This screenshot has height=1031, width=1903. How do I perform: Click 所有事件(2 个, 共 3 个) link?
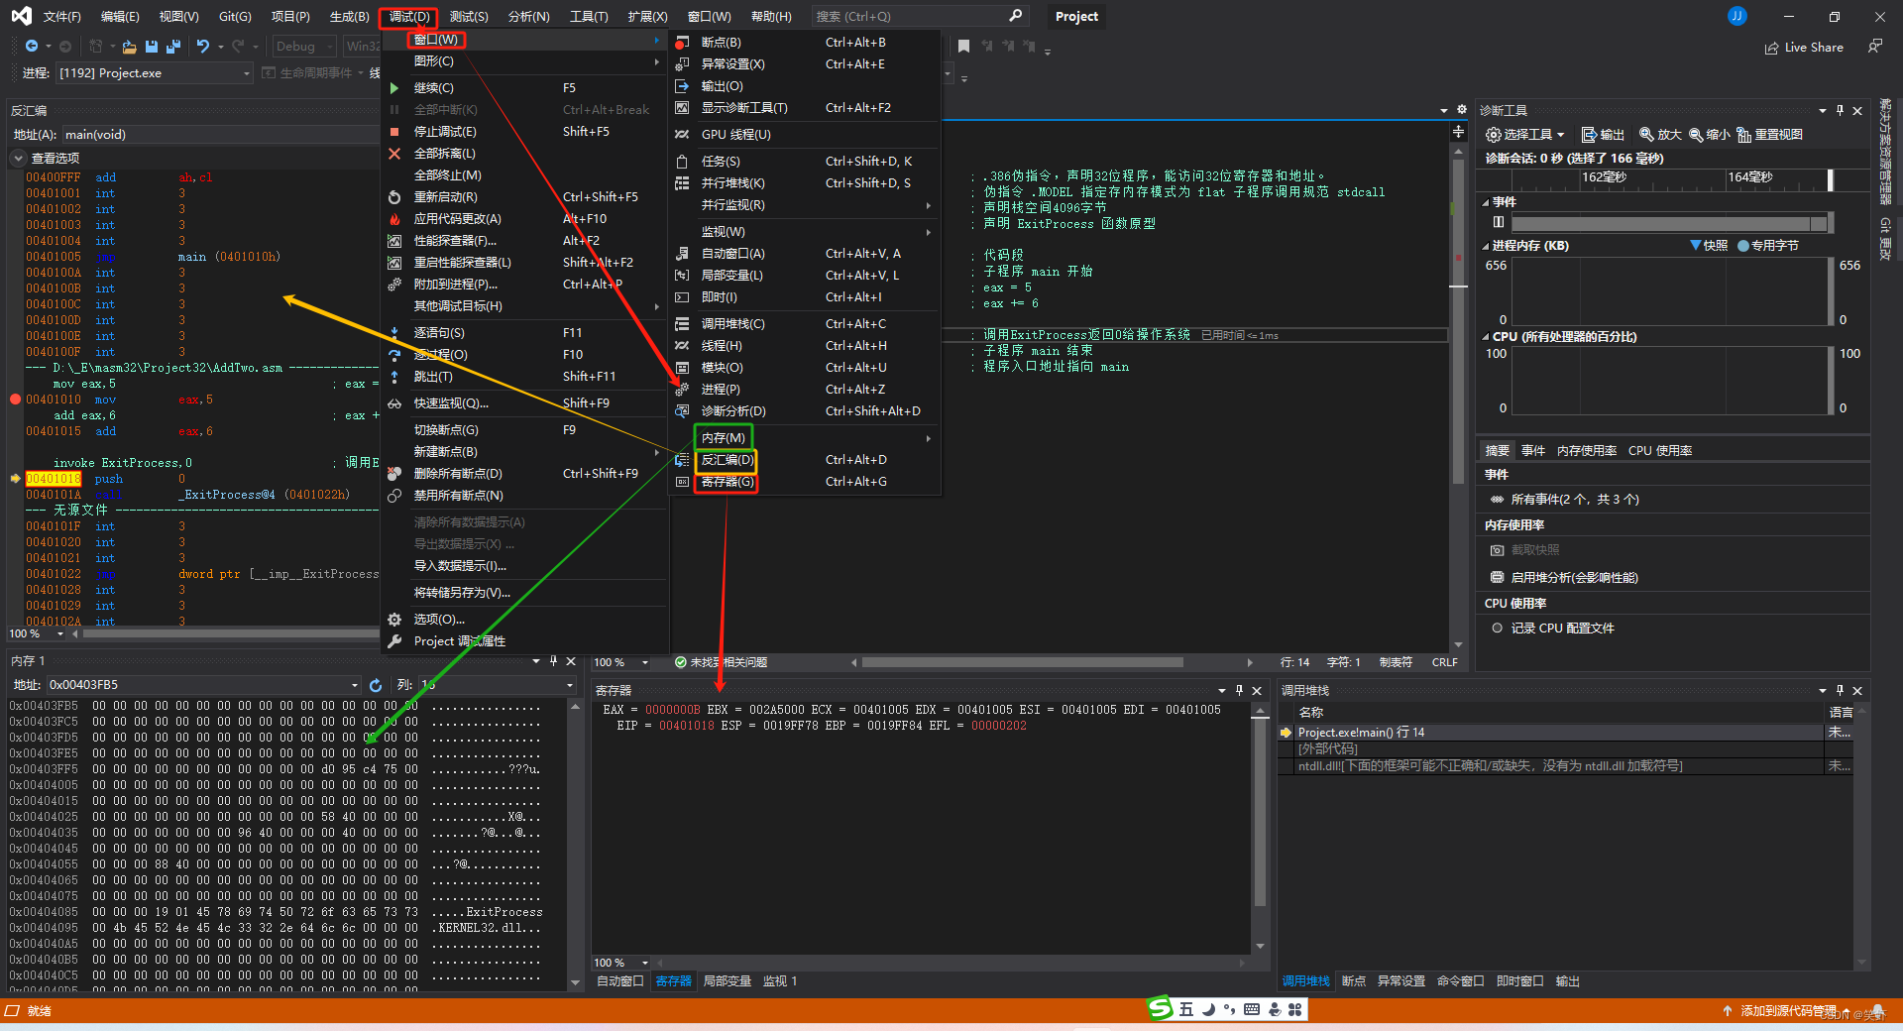point(1574,500)
